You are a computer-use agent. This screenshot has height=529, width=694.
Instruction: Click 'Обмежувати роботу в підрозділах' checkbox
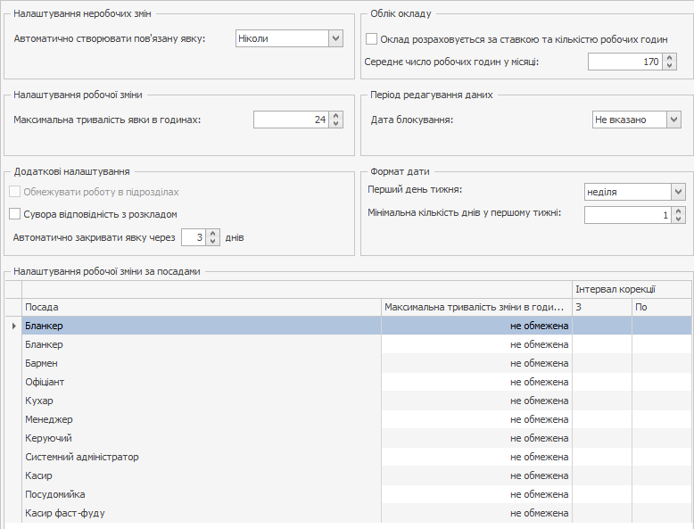(x=14, y=192)
